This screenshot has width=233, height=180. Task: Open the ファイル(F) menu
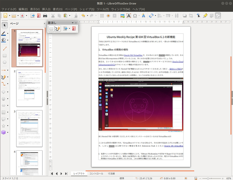pyautogui.click(x=9, y=9)
